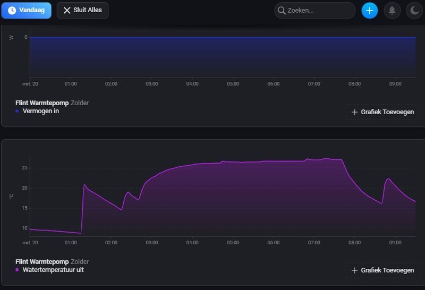Screen dimensions: 425x290
Task: Focus the Zoeken search field
Action: [319, 11]
